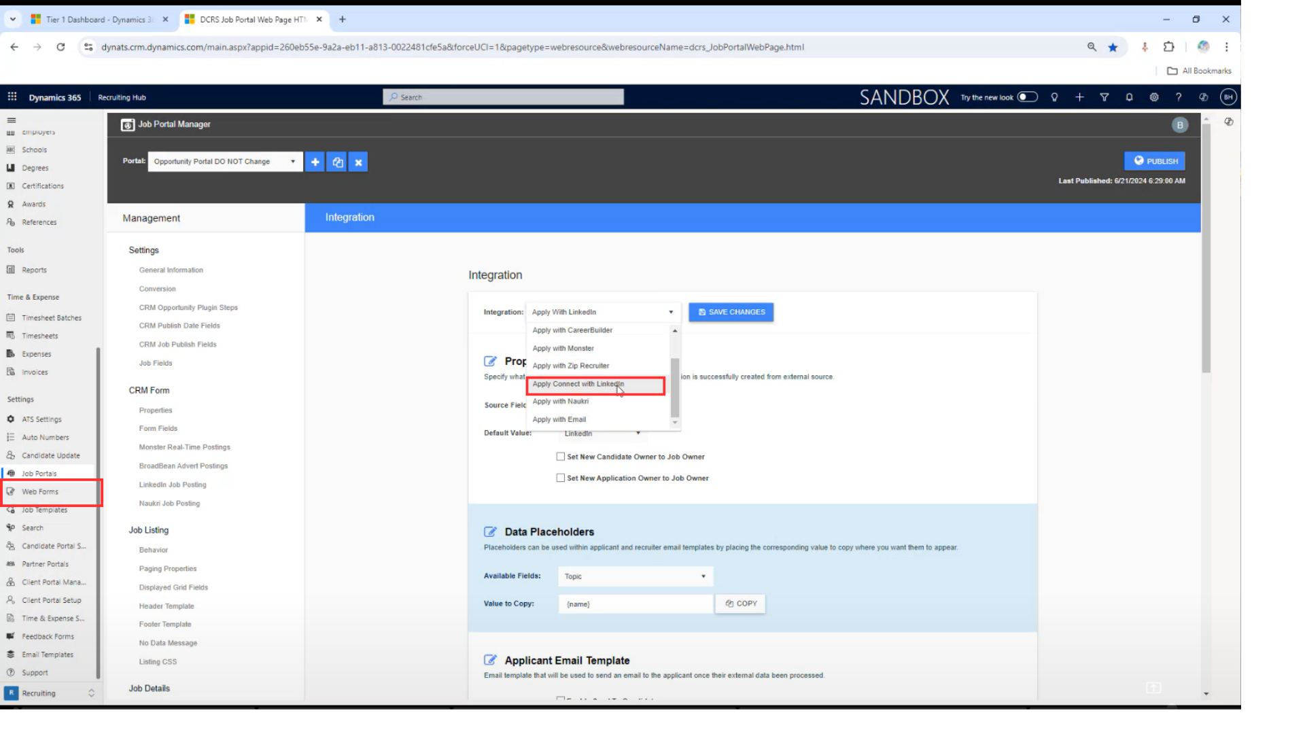This screenshot has width=1305, height=734.
Task: Delete the portal with X icon button
Action: coord(358,162)
